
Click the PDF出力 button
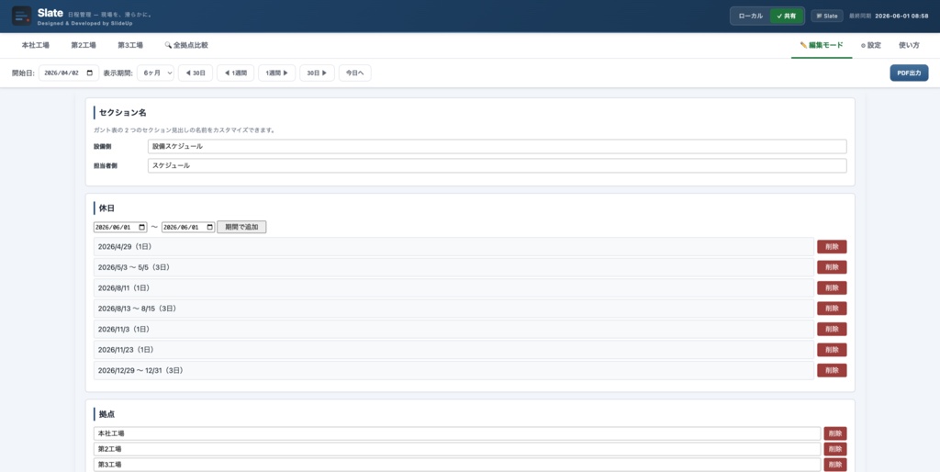909,73
